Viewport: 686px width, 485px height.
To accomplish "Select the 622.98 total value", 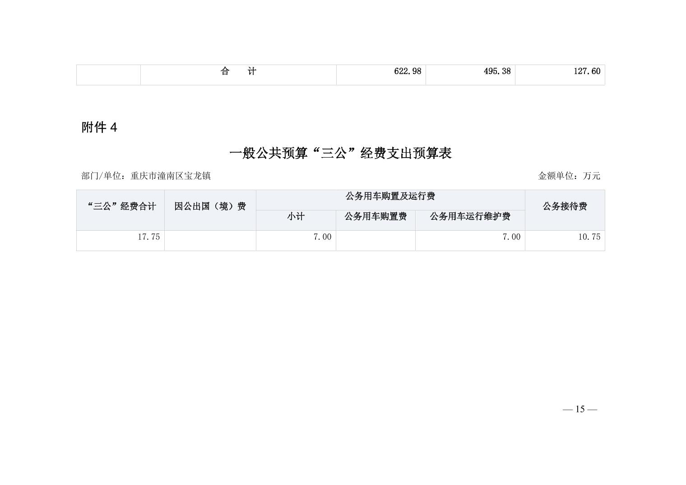I will tap(407, 71).
